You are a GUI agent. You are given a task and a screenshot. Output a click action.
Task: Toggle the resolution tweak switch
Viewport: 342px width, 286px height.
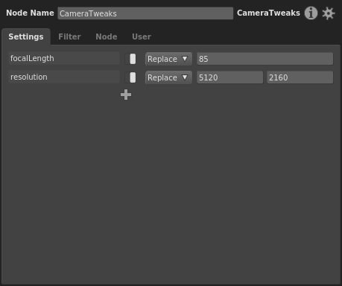(130, 77)
